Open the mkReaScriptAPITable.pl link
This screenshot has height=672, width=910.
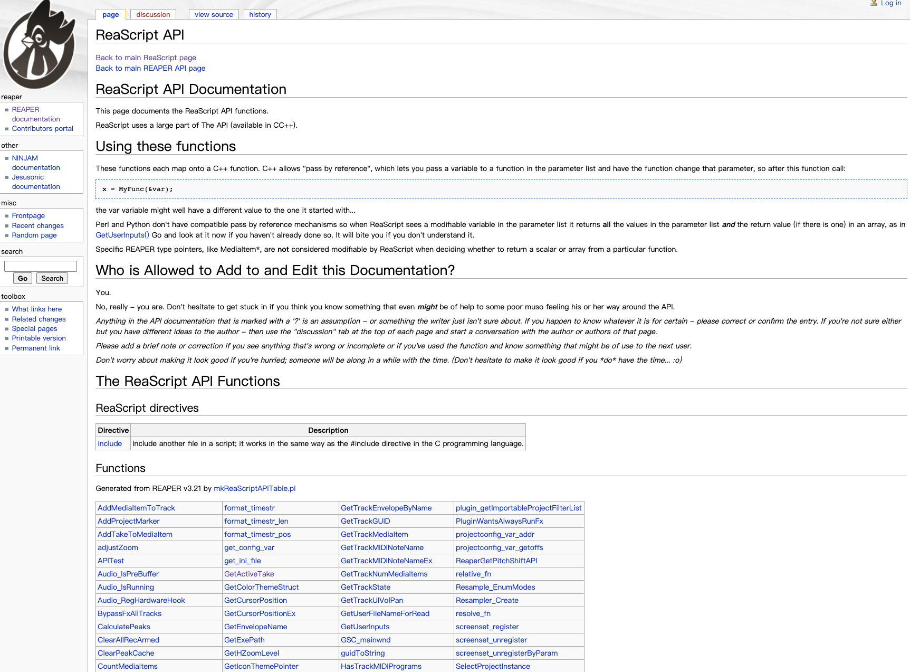(x=254, y=489)
